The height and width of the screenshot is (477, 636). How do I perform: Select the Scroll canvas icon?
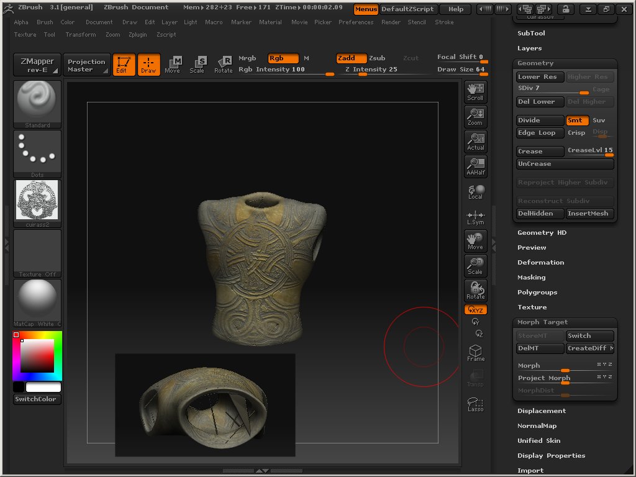coord(475,91)
